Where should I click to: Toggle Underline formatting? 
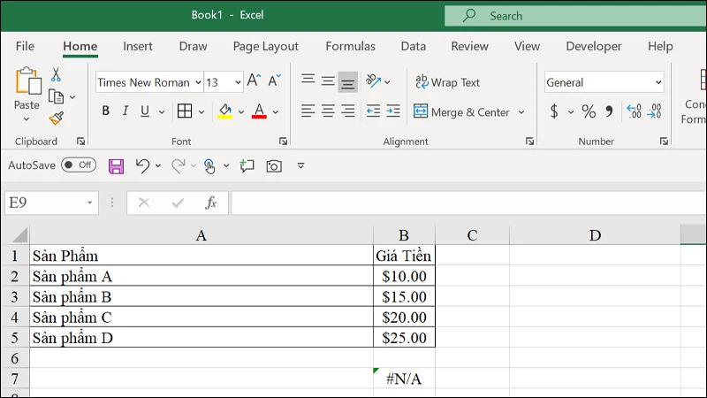[145, 111]
